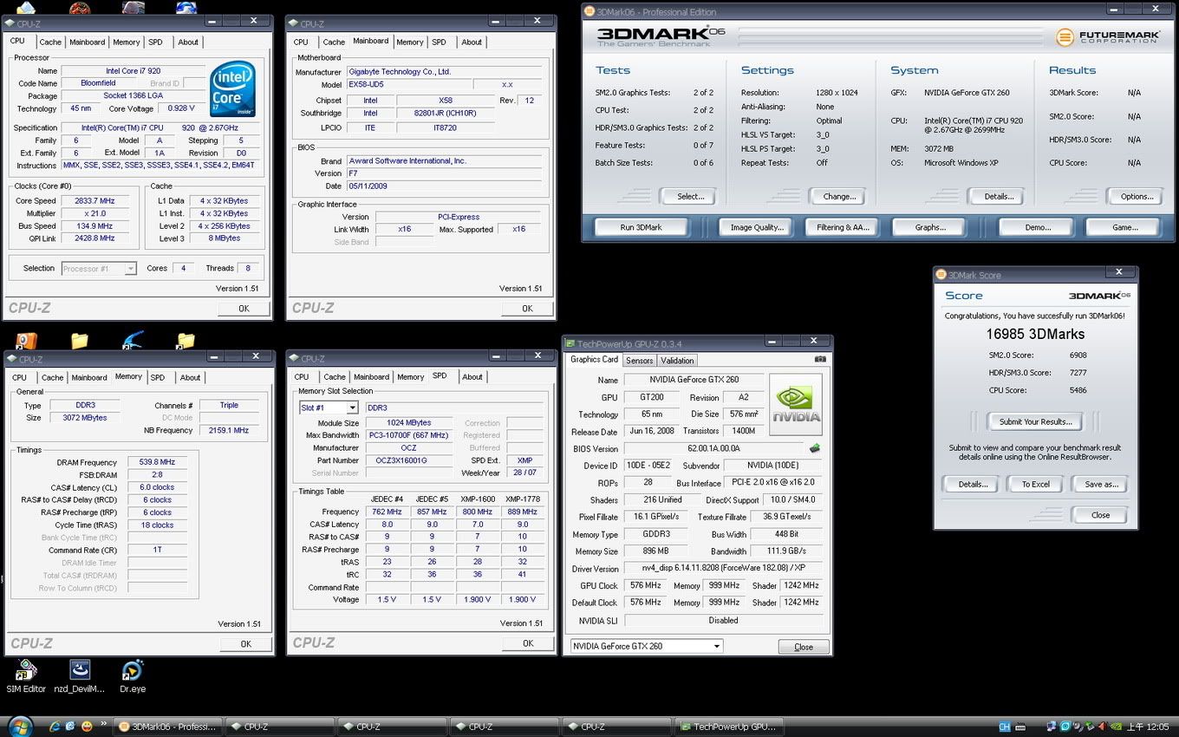1179x737 pixels.
Task: Click the 16985 3DMarks score text
Action: (1035, 334)
